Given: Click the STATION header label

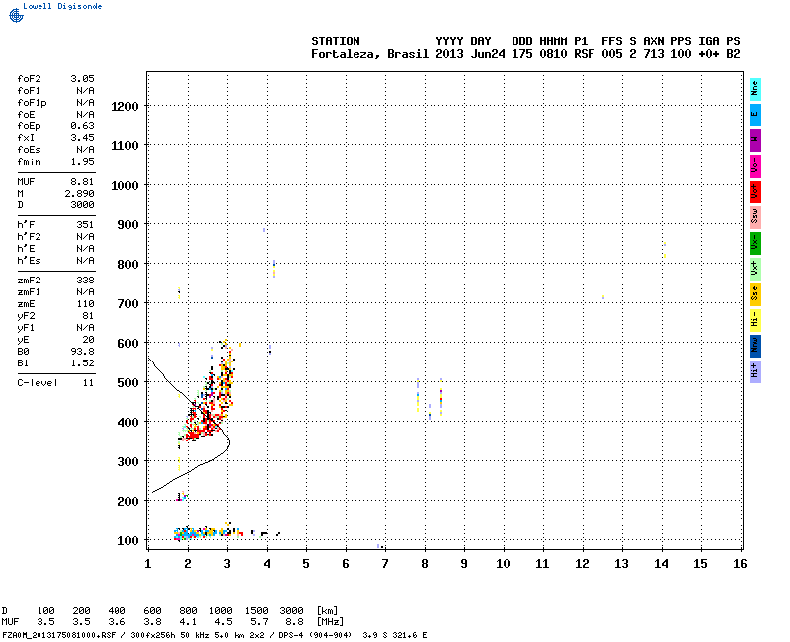Looking at the screenshot, I should [x=336, y=41].
